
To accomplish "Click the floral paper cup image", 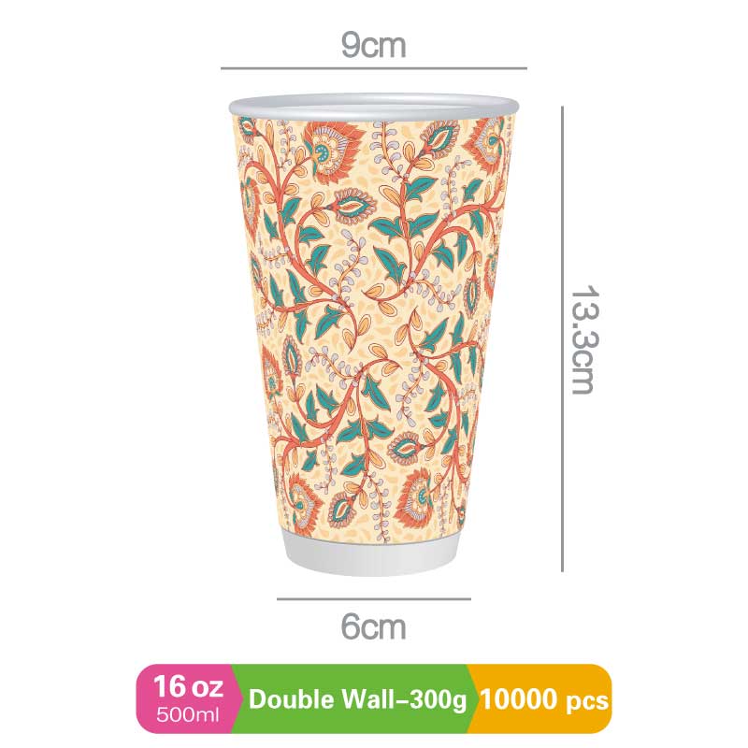I will (x=373, y=335).
